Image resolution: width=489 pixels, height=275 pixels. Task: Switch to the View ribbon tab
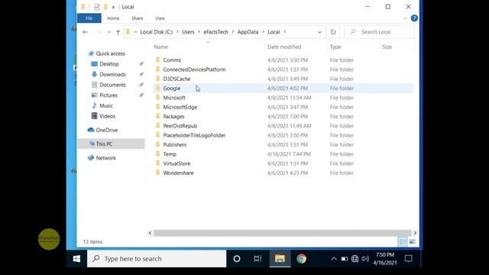tap(160, 18)
